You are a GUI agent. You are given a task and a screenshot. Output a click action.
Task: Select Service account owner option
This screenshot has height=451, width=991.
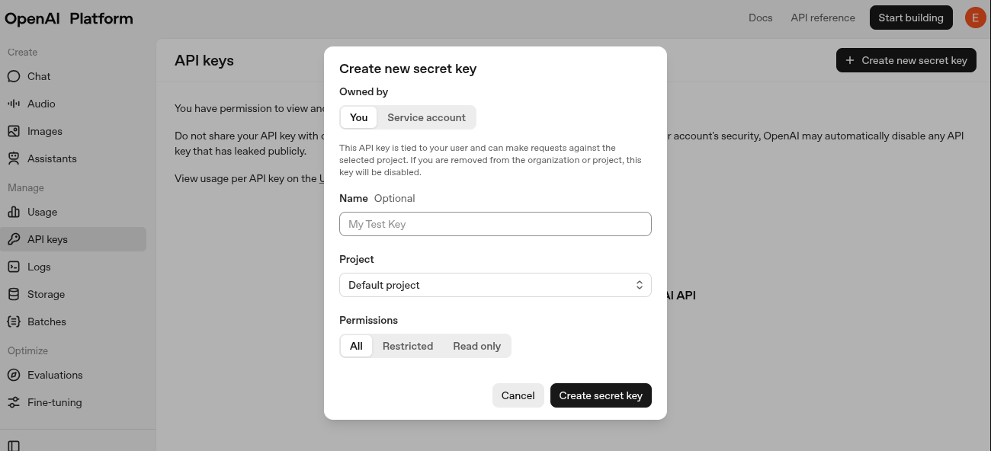426,117
